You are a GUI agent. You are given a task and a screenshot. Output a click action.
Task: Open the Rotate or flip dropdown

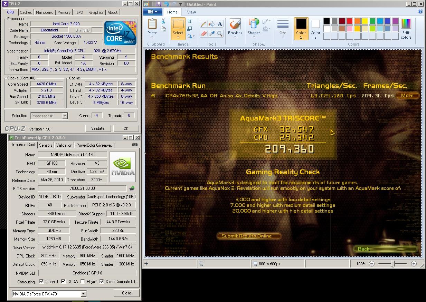coord(190,36)
